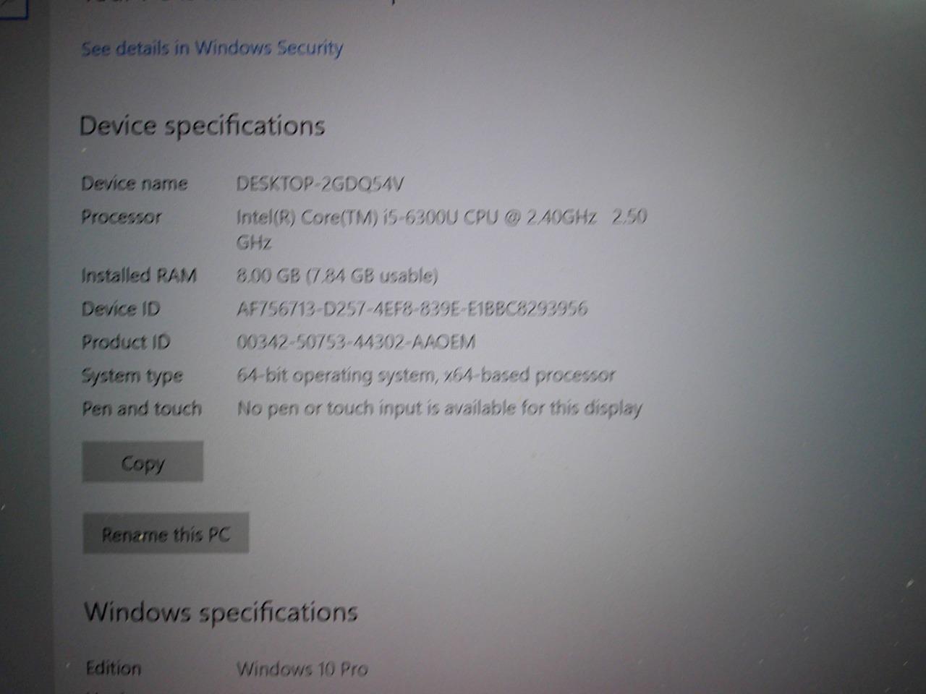Viewport: 926px width, 694px height.
Task: Click the Device ID label
Action: pyautogui.click(x=120, y=309)
